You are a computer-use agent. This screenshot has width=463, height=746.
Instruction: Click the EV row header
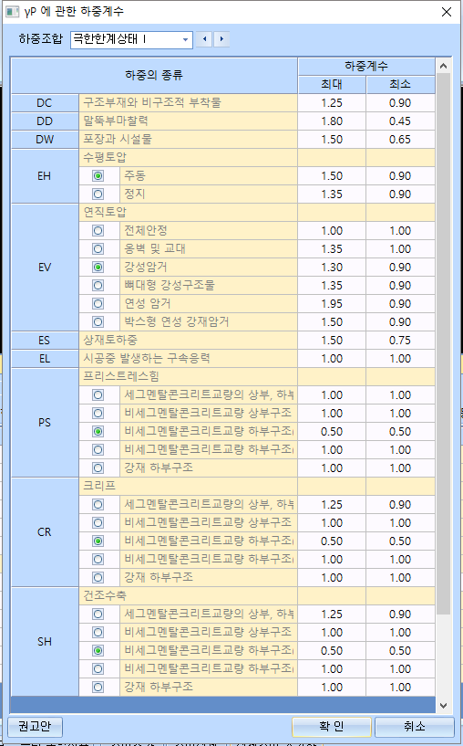(x=45, y=268)
